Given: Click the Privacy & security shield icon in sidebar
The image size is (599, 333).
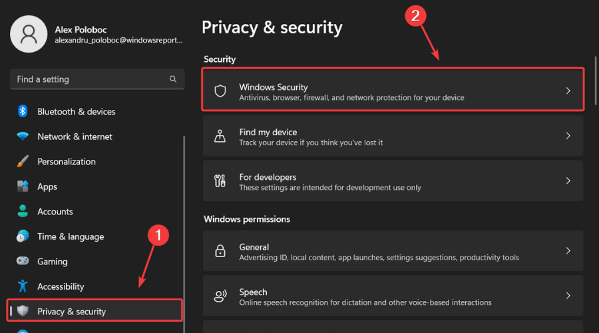Looking at the screenshot, I should click(x=23, y=311).
